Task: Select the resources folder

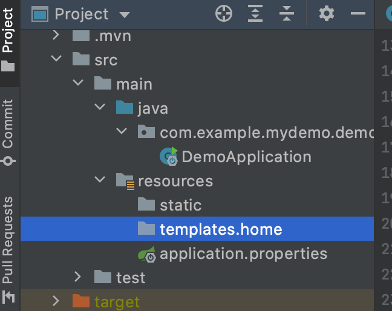Action: [175, 181]
